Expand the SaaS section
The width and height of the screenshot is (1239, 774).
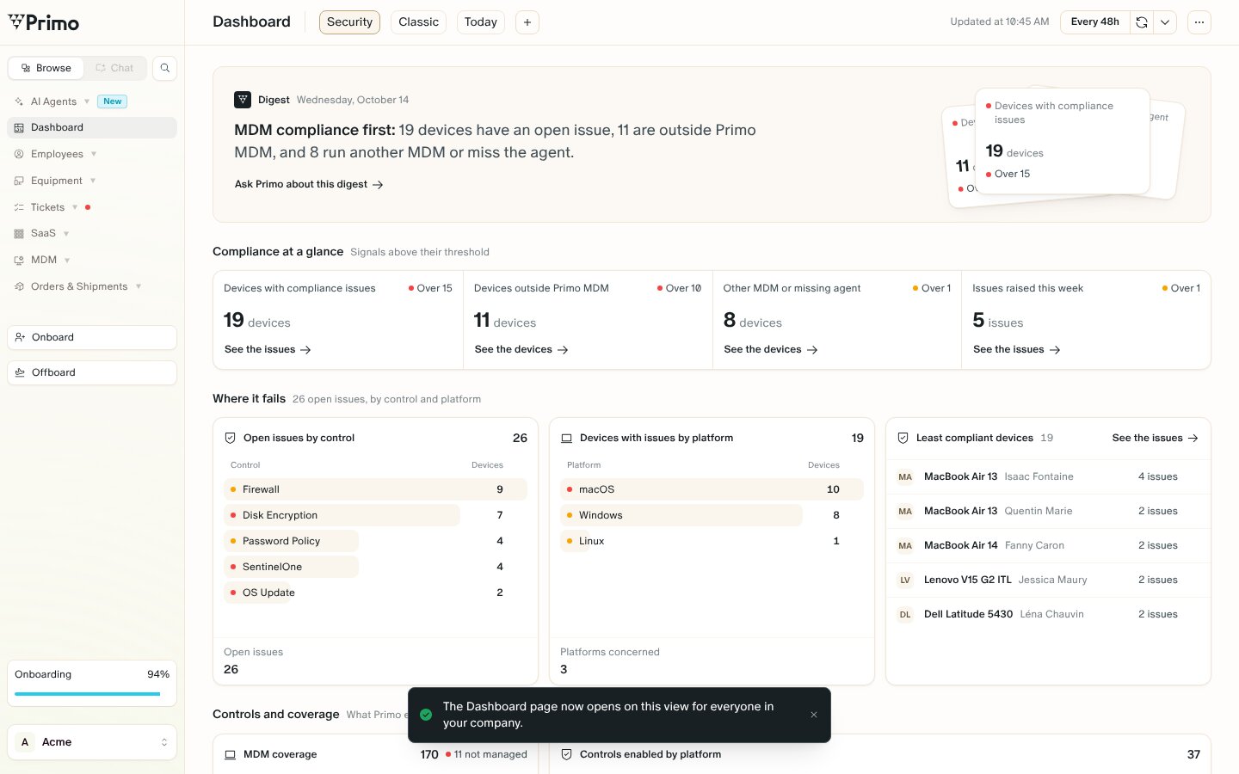66,233
